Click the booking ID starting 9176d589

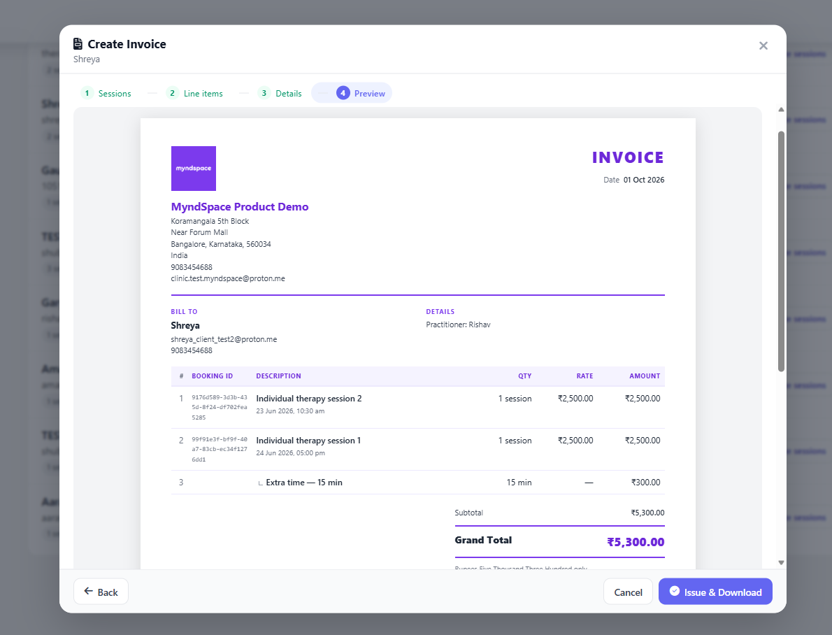(x=220, y=407)
